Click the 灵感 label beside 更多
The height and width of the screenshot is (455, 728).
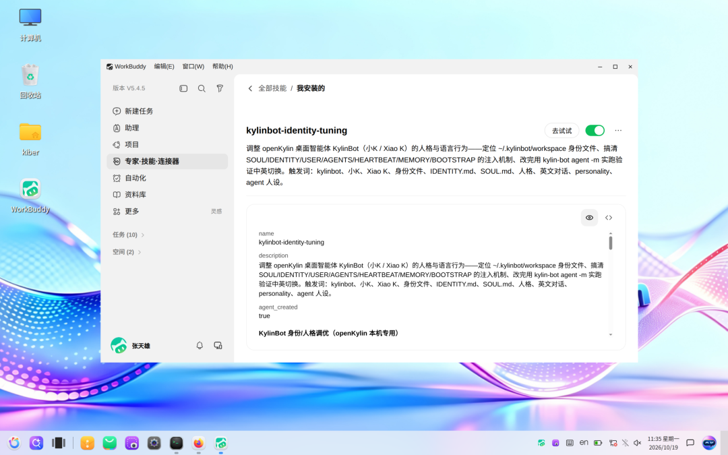[216, 211]
